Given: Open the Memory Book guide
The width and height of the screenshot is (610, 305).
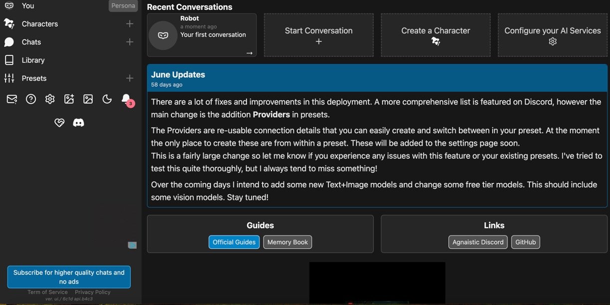Looking at the screenshot, I should (x=288, y=242).
